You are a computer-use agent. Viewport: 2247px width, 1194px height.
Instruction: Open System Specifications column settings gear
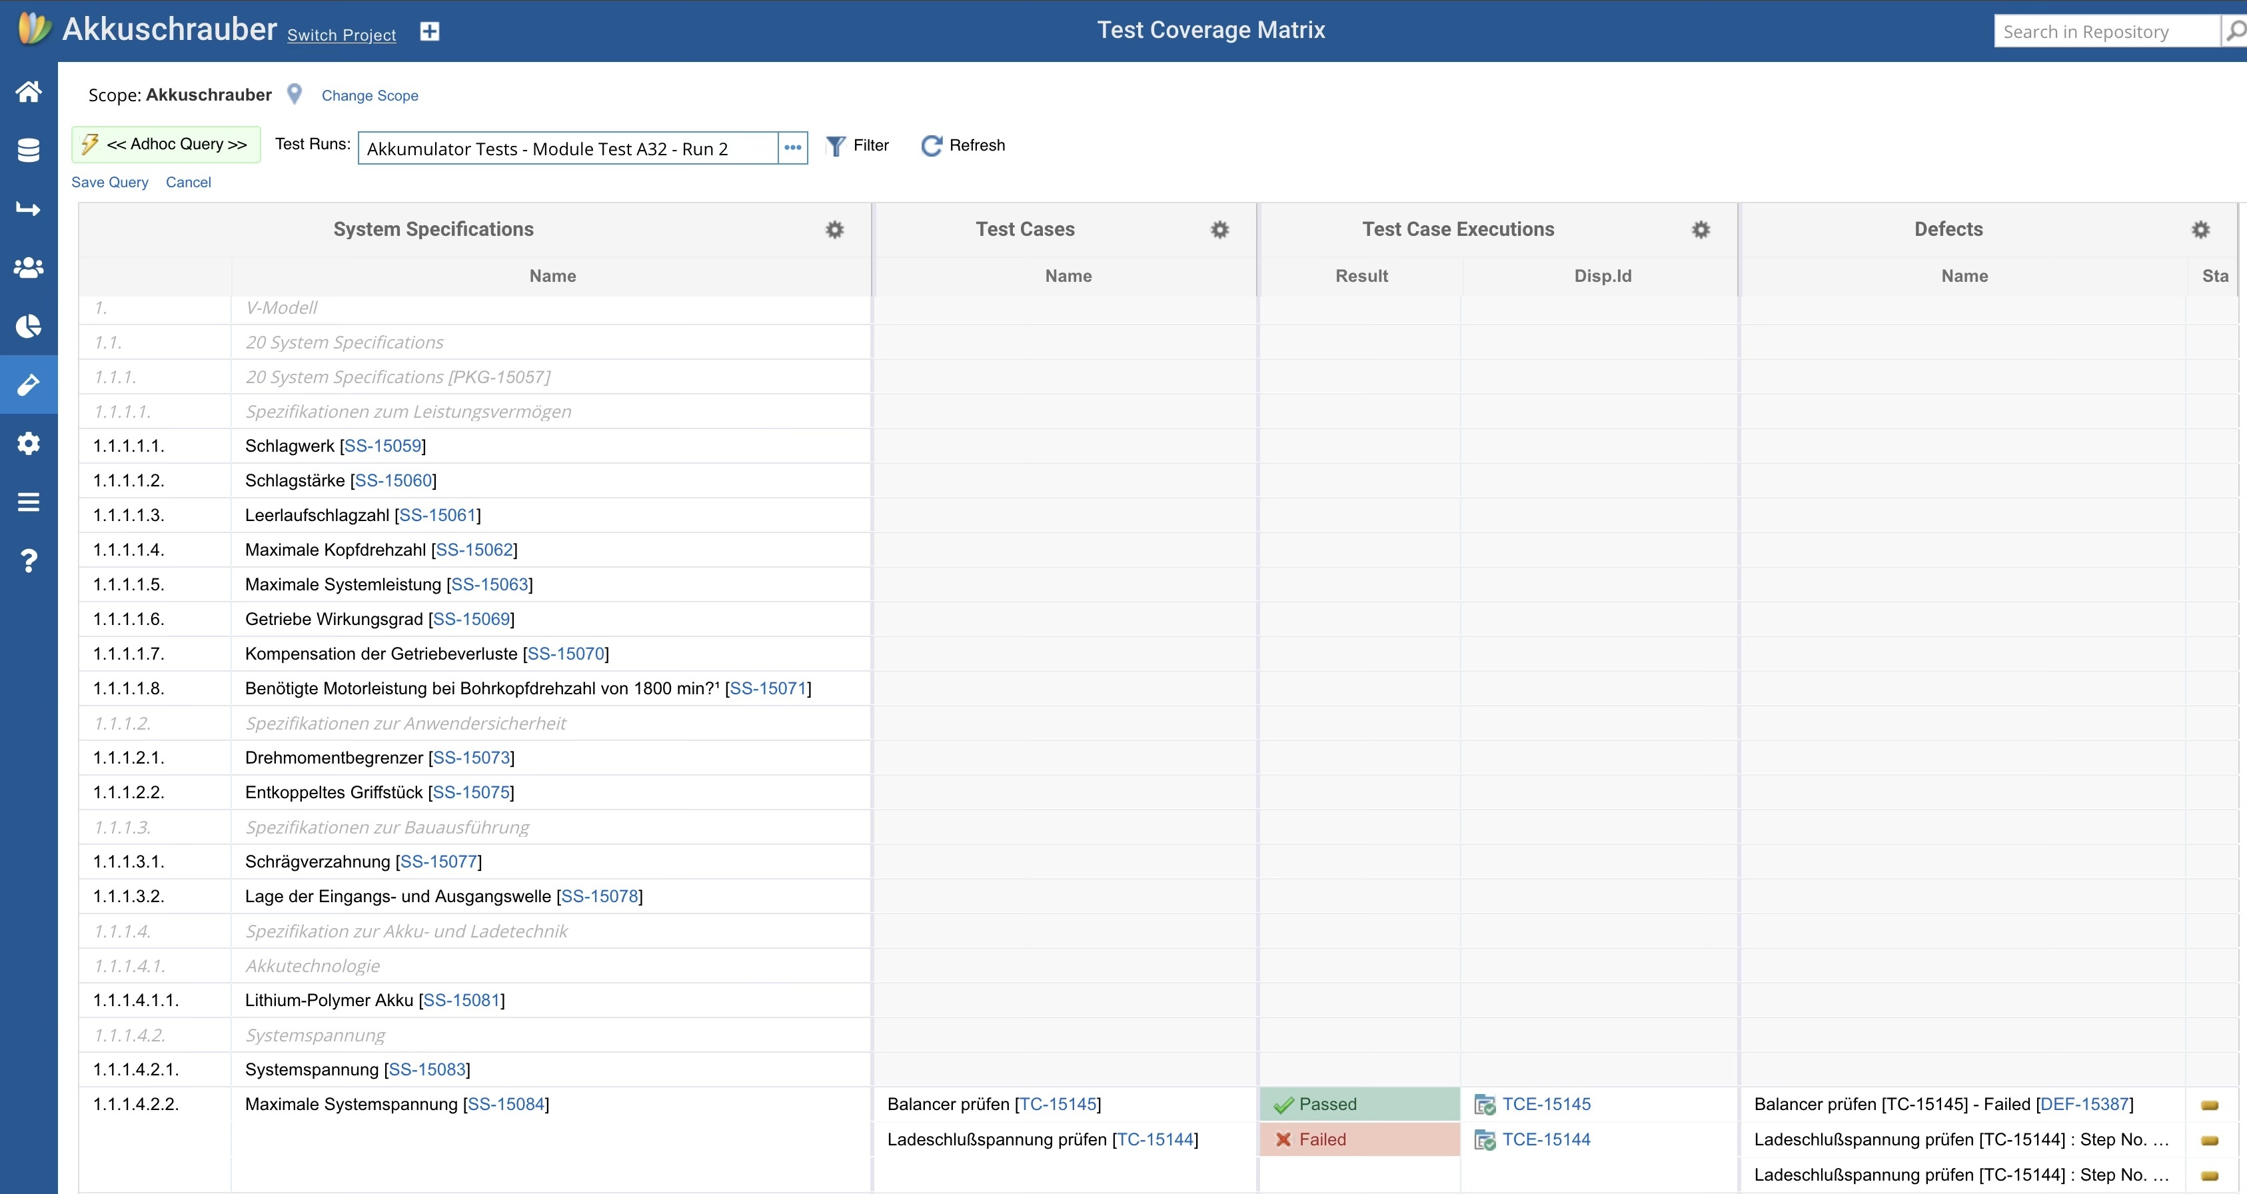click(x=835, y=229)
